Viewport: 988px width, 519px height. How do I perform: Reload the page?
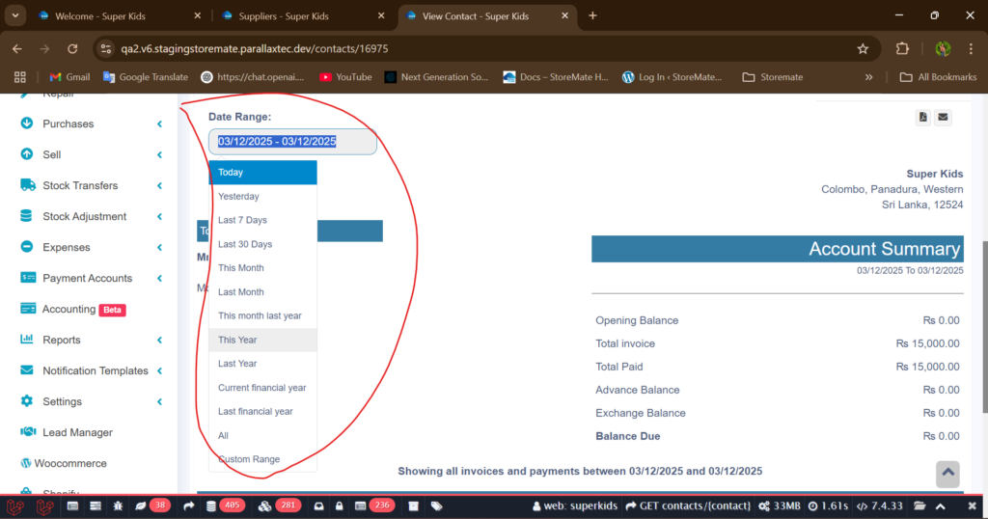(x=72, y=48)
